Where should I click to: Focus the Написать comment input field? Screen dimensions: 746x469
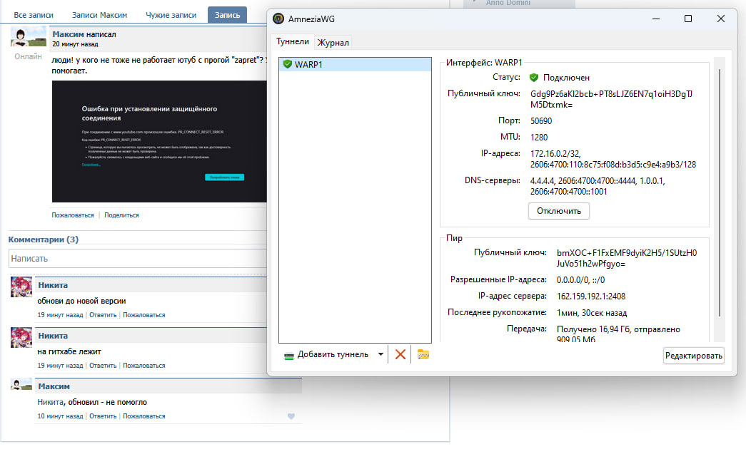(x=138, y=259)
